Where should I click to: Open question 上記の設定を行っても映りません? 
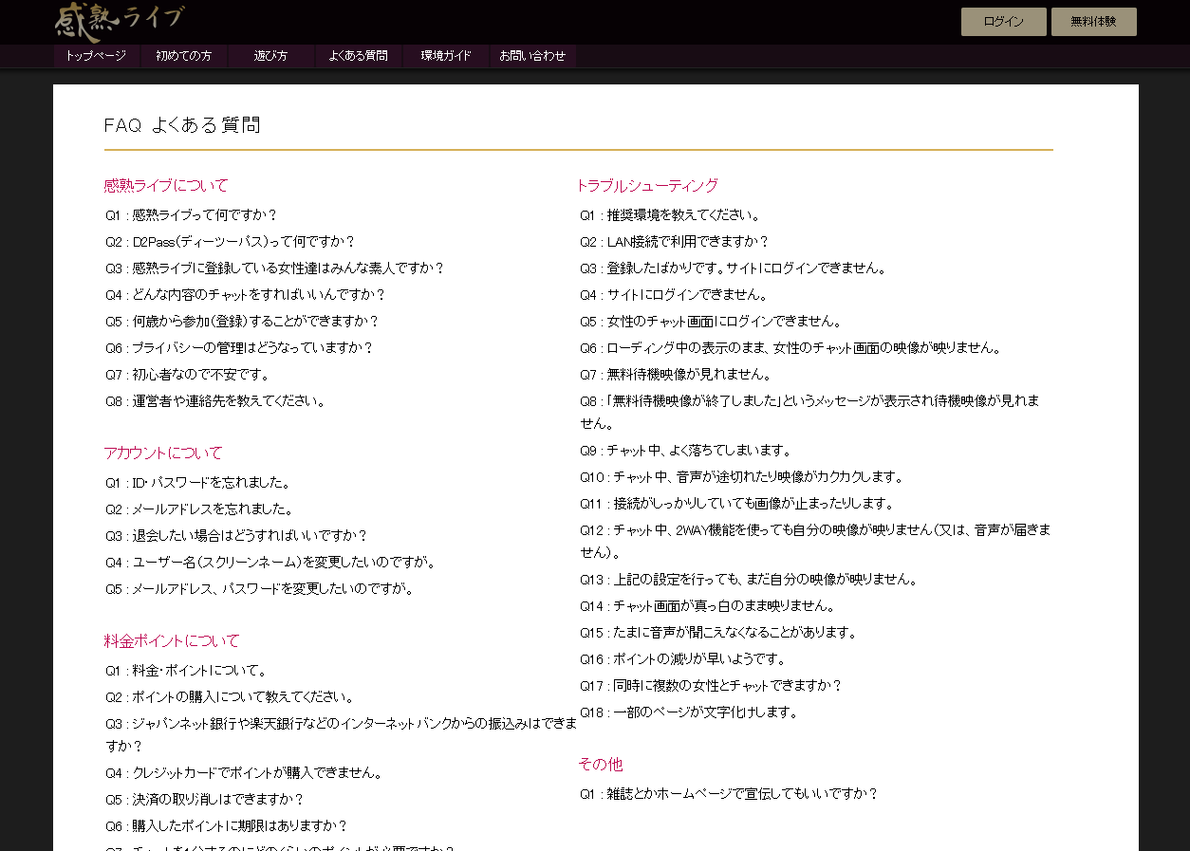coord(750,580)
